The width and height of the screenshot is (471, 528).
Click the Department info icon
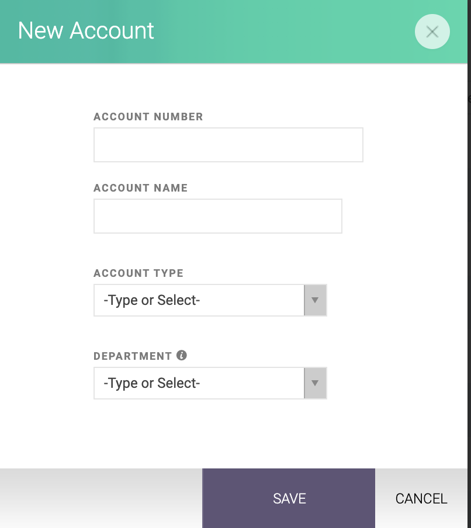(182, 355)
